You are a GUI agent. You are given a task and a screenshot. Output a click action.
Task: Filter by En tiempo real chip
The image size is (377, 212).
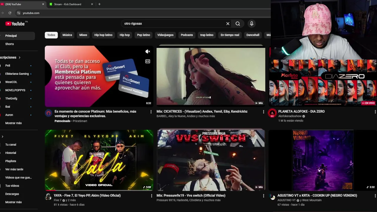(230, 35)
